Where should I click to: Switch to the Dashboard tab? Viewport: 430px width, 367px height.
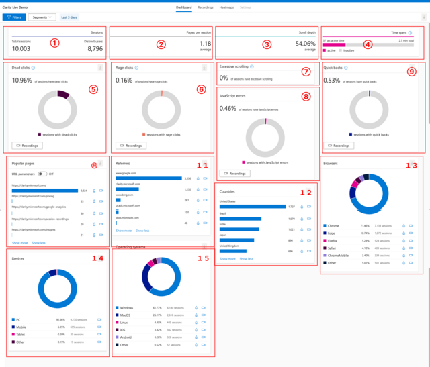click(x=183, y=7)
